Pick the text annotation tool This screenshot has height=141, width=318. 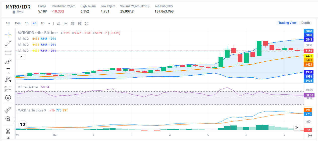(x=8, y=71)
